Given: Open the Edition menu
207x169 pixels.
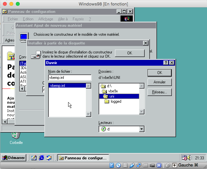Looking at the screenshot, I should 28,19.
